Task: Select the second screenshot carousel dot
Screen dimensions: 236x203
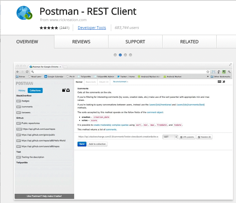Action: (x=120, y=55)
